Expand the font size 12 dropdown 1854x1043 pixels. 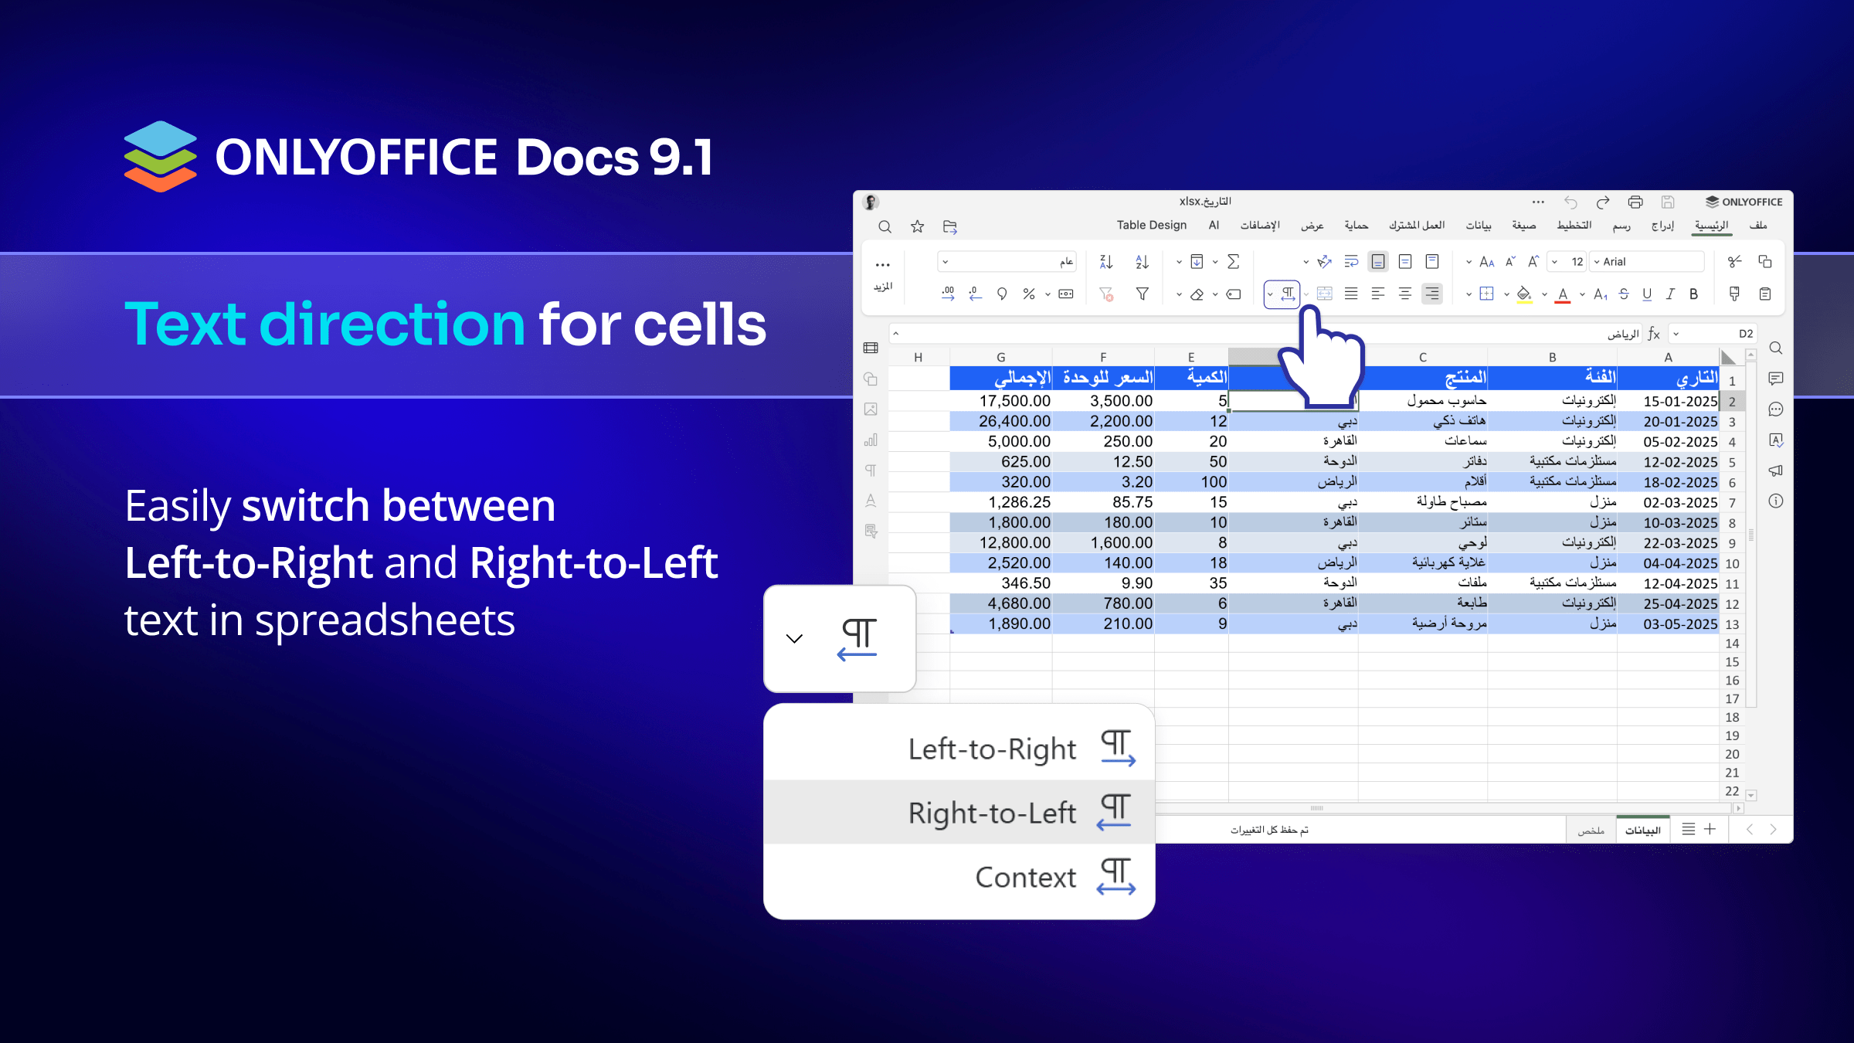pos(1555,262)
